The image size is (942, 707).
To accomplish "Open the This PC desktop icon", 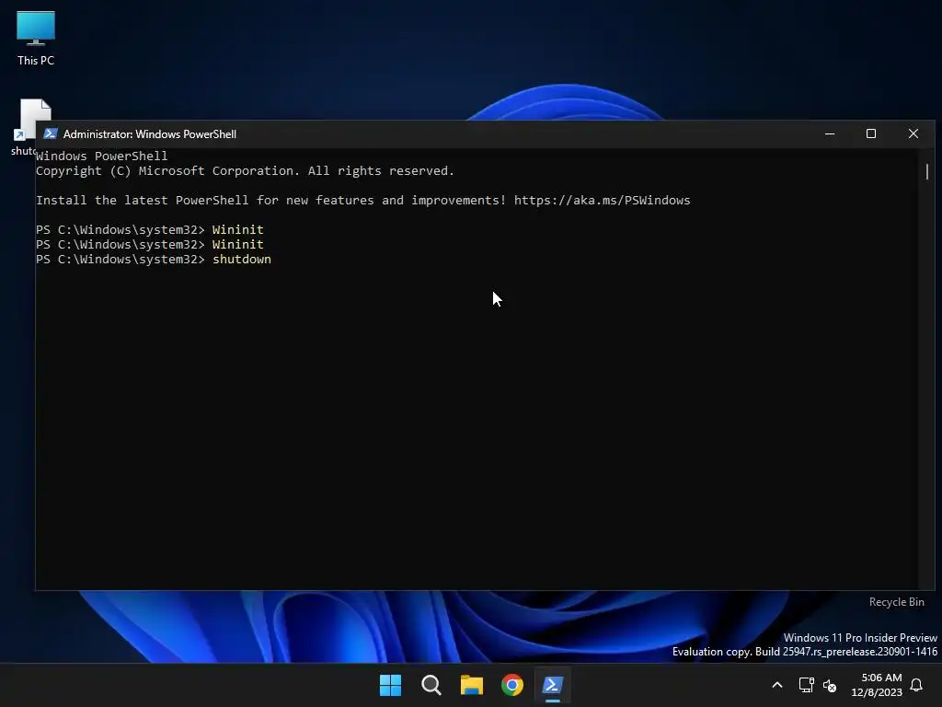I will coord(36,38).
